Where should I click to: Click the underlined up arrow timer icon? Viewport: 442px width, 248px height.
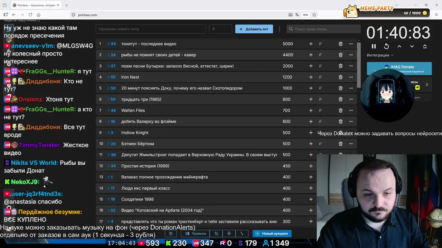coord(425,46)
